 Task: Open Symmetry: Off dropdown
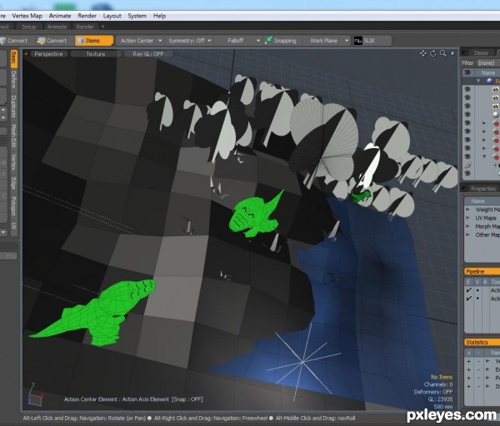pos(190,41)
